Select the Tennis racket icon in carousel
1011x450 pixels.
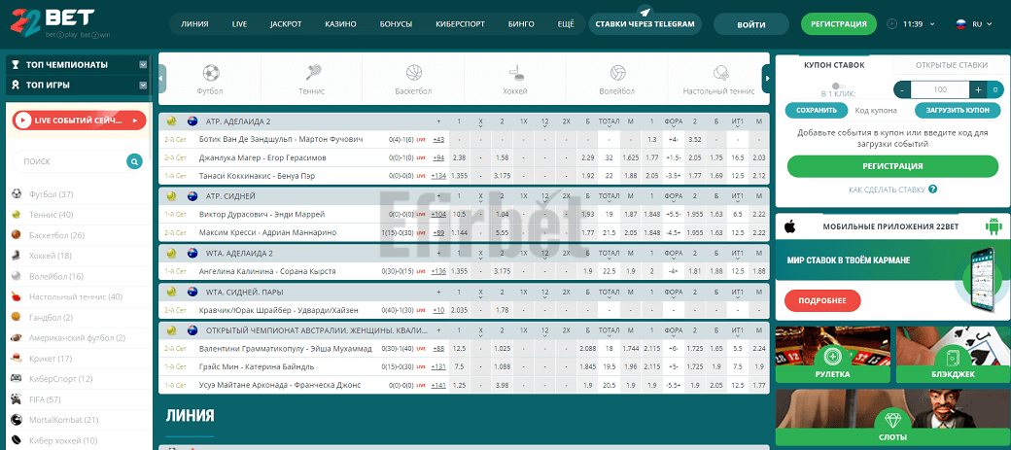point(313,72)
